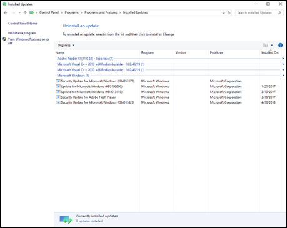Navigate to Control Panel breadcrumb

(49, 12)
